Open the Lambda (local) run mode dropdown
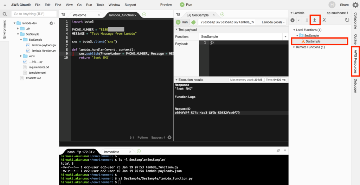Viewport: 360px width, 185px height. pos(273,22)
